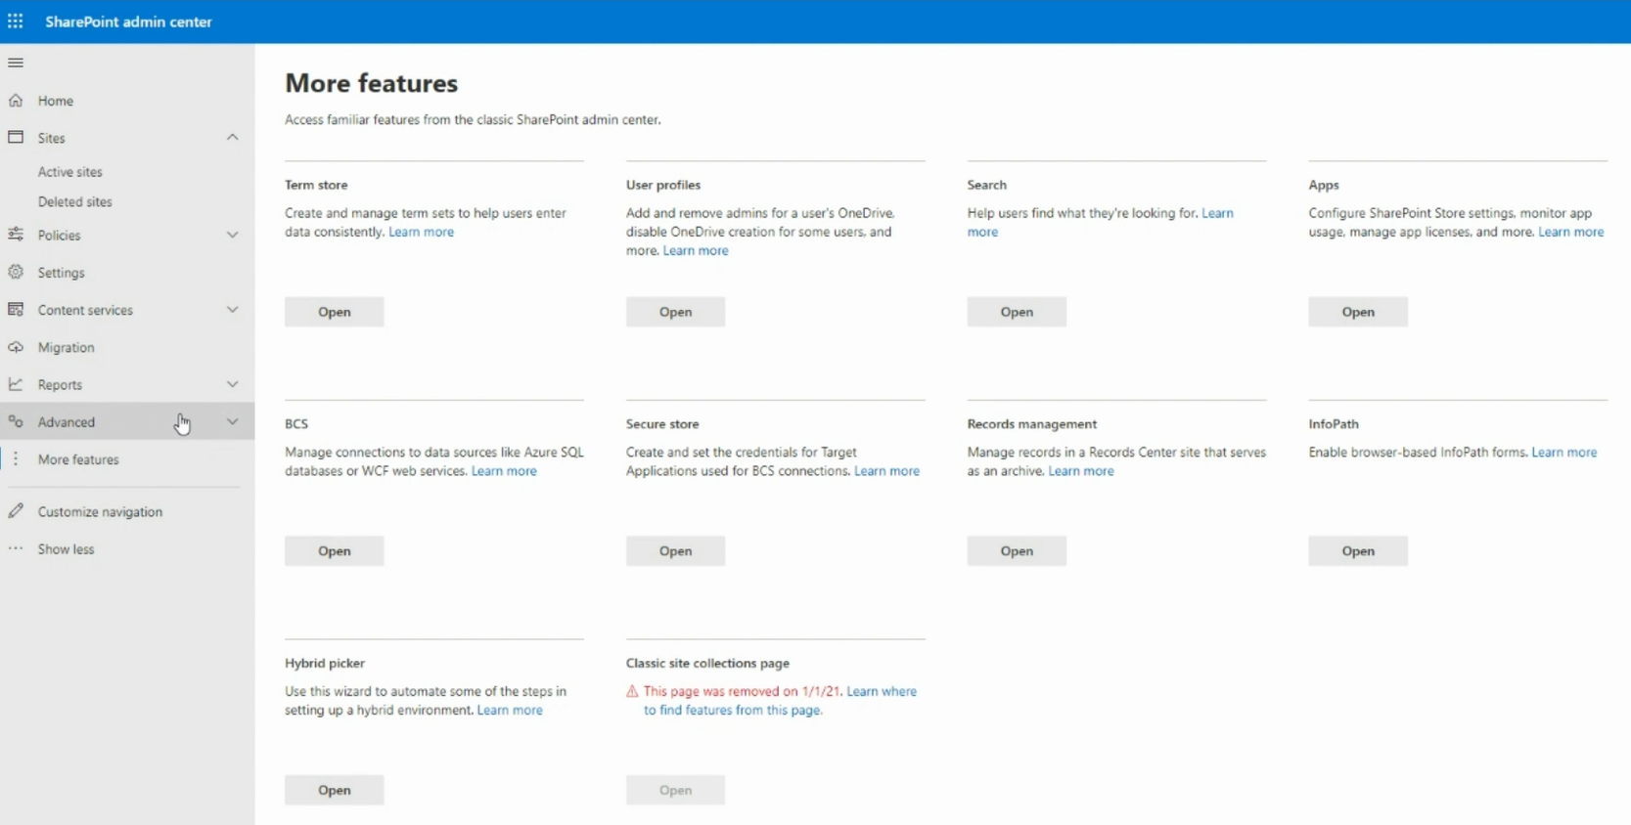This screenshot has height=825, width=1631.
Task: Follow Learn more link for Term store
Action: click(x=421, y=232)
